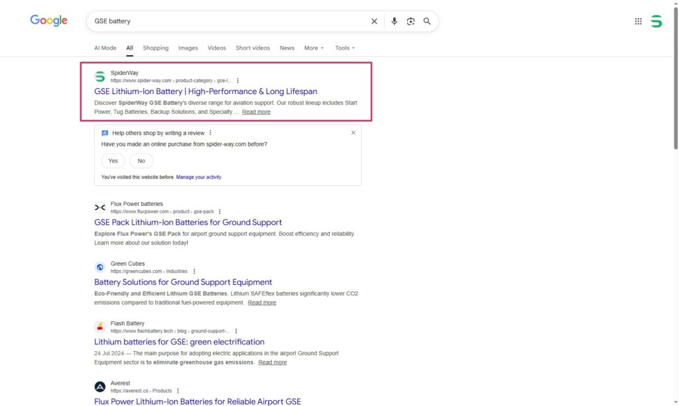679x406 pixels.
Task: Open options for the SpiderWay result
Action: pos(238,81)
